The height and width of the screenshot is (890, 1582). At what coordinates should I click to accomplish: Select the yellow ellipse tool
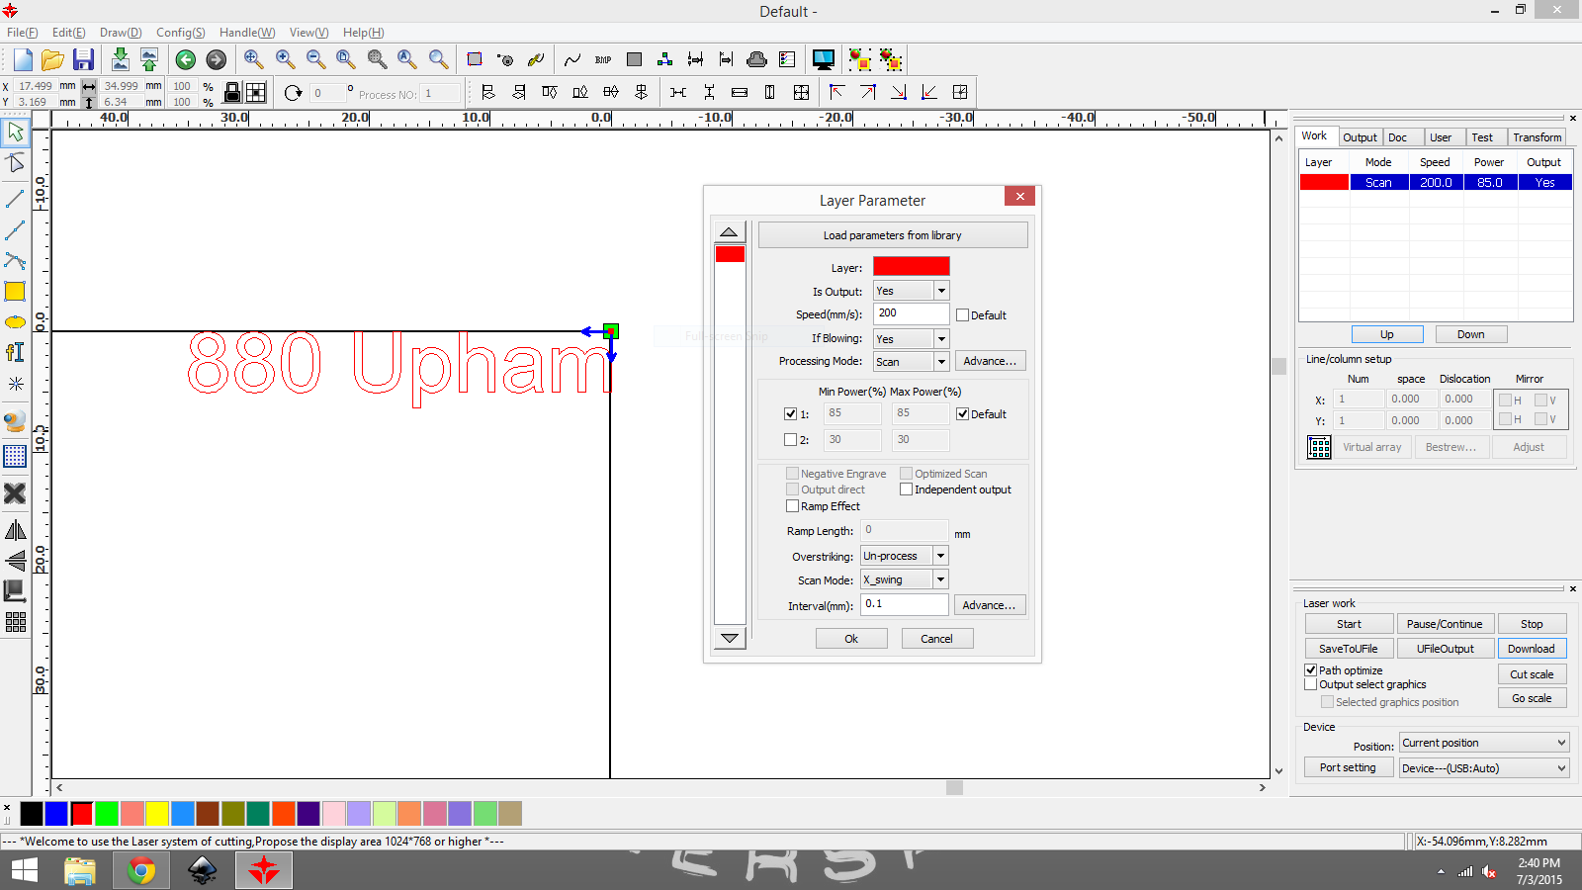(16, 322)
